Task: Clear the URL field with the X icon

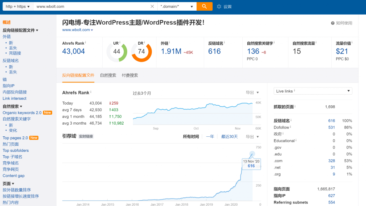Action: (152, 6)
